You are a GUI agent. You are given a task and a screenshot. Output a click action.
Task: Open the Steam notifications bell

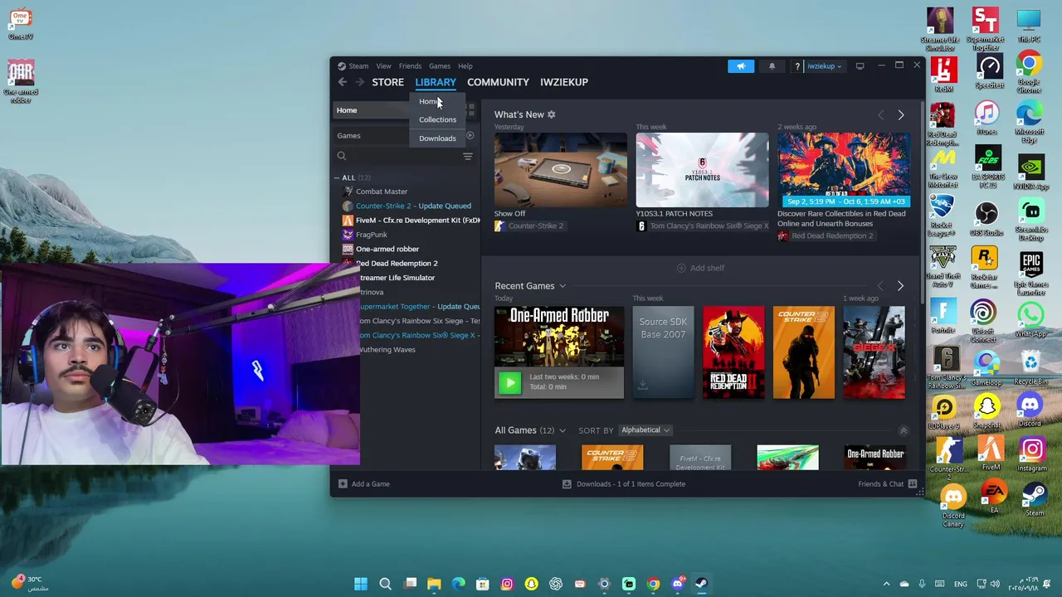(x=772, y=66)
